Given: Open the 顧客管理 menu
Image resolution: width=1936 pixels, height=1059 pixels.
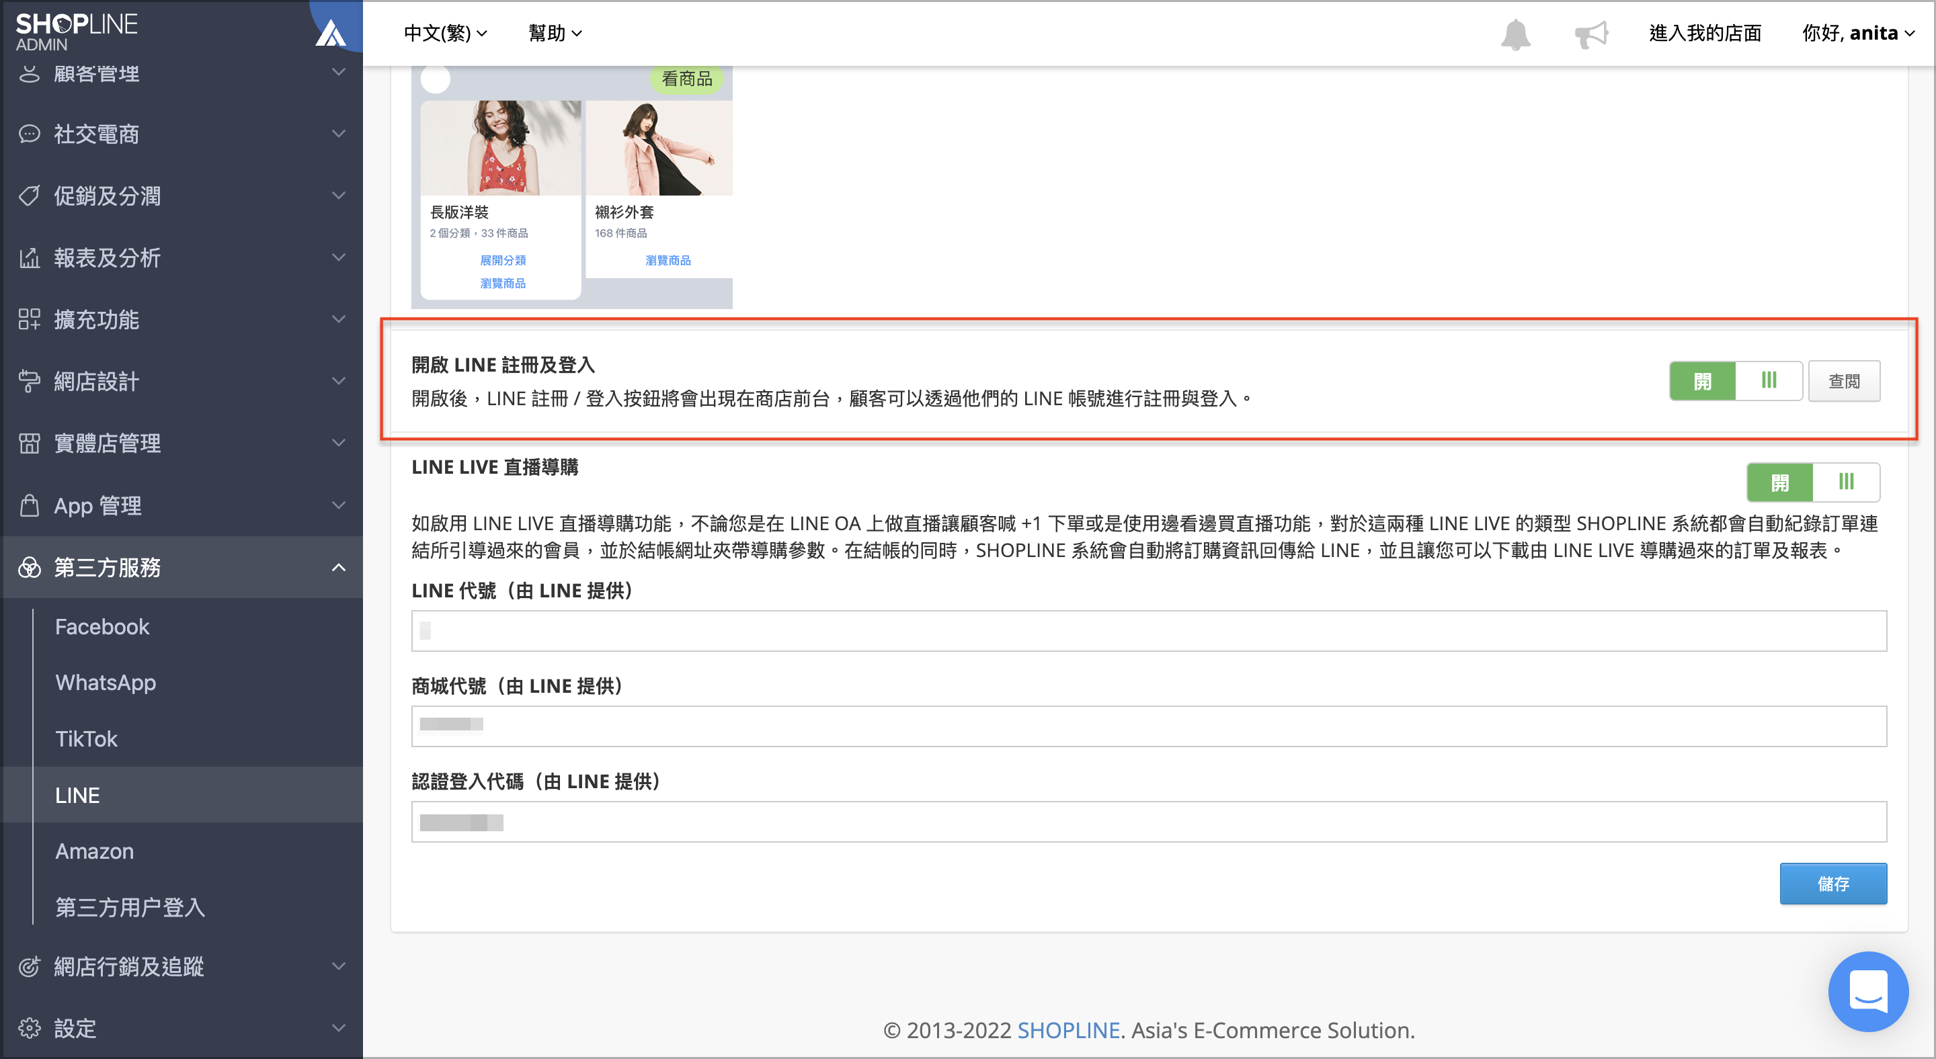Looking at the screenshot, I should [183, 73].
